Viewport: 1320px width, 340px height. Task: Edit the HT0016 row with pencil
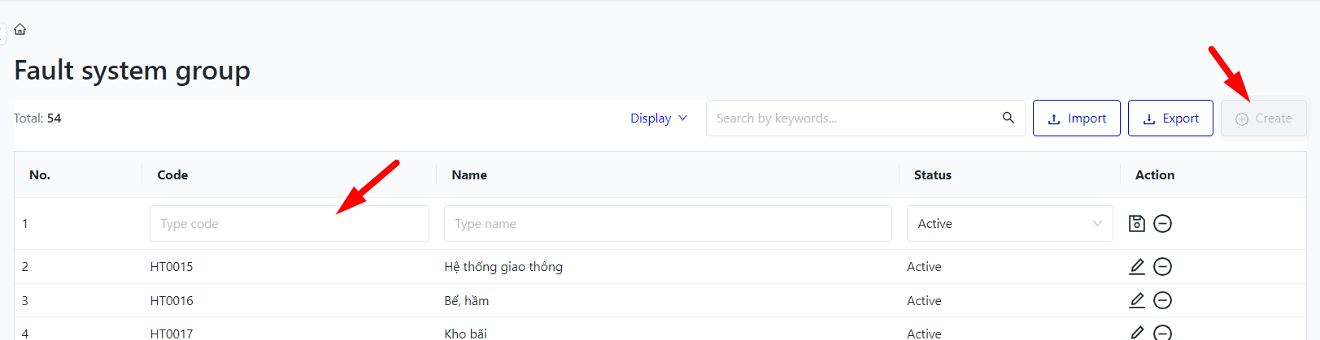(x=1137, y=300)
